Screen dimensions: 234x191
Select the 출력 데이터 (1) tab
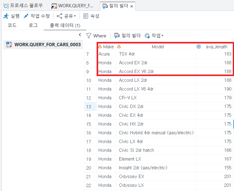[x=65, y=25]
